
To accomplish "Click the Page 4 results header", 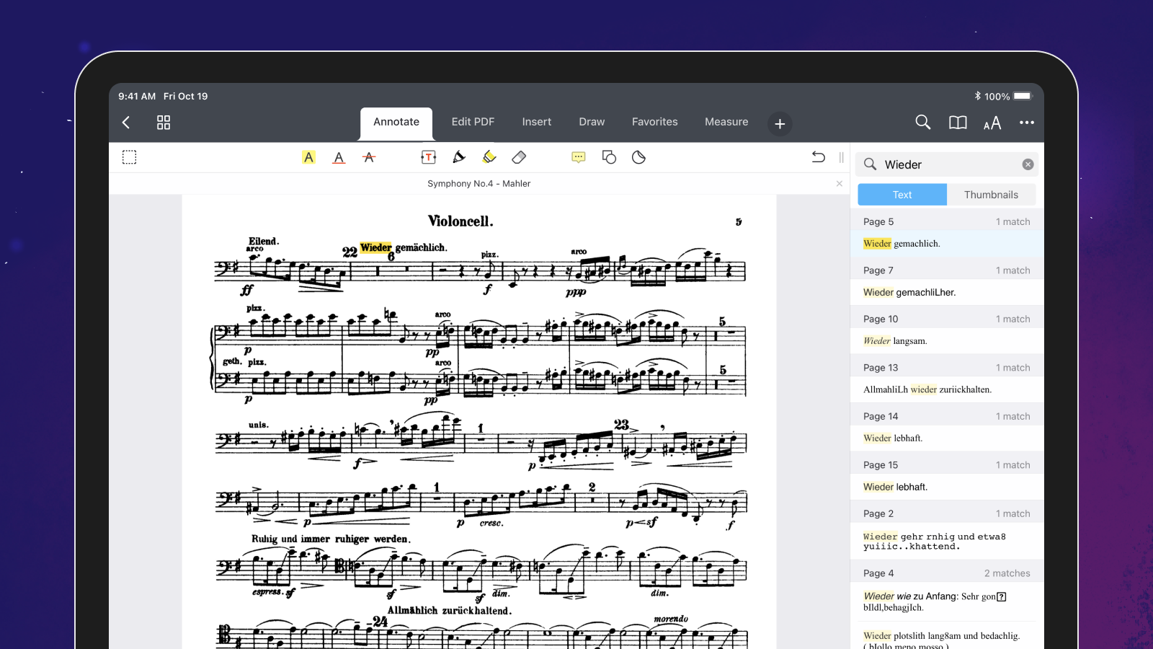I will click(x=947, y=573).
